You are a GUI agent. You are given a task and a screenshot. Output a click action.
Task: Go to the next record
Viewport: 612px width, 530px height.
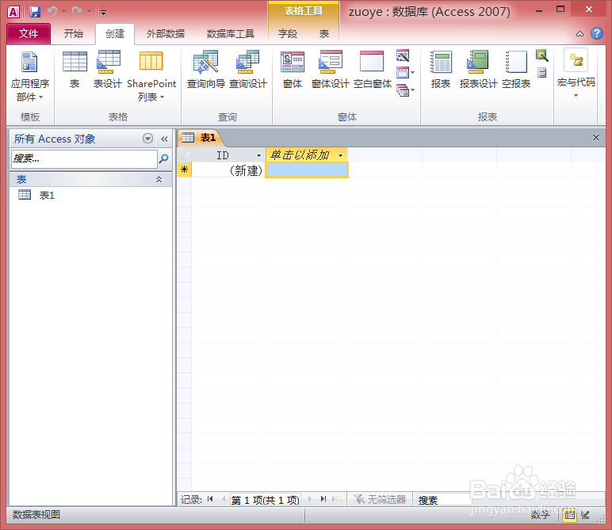click(310, 499)
